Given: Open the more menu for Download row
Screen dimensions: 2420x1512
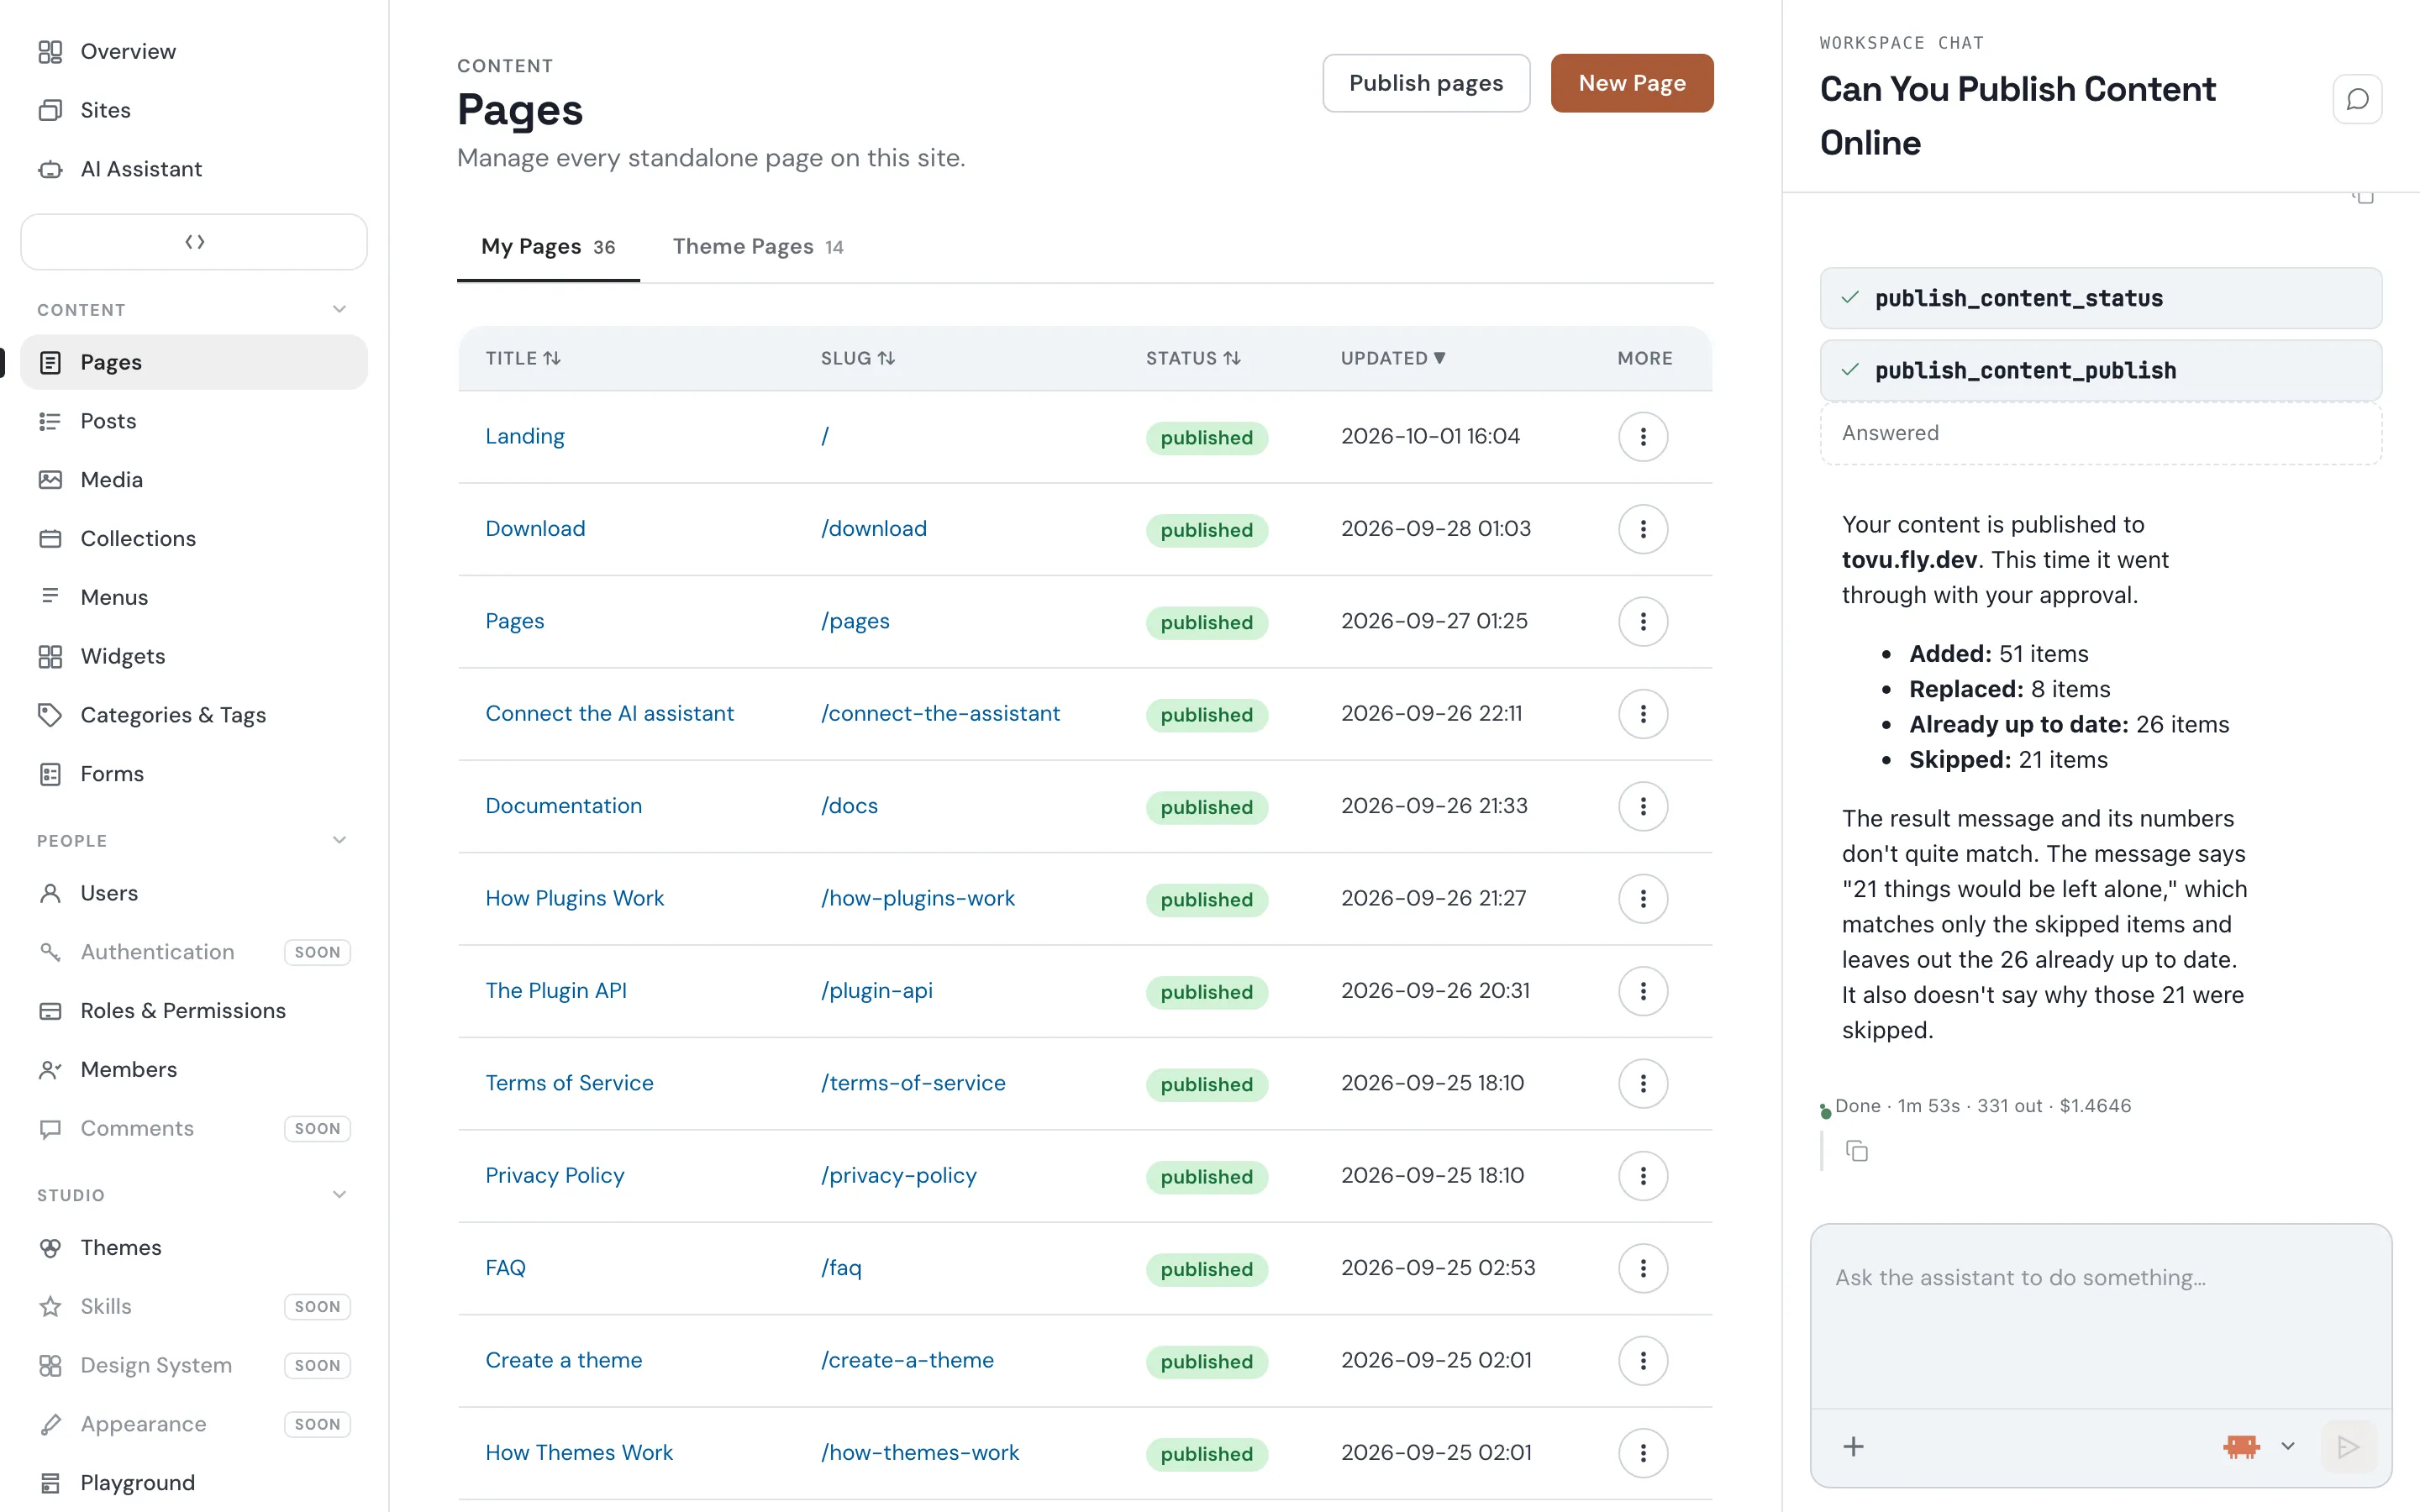Looking at the screenshot, I should click(1643, 529).
